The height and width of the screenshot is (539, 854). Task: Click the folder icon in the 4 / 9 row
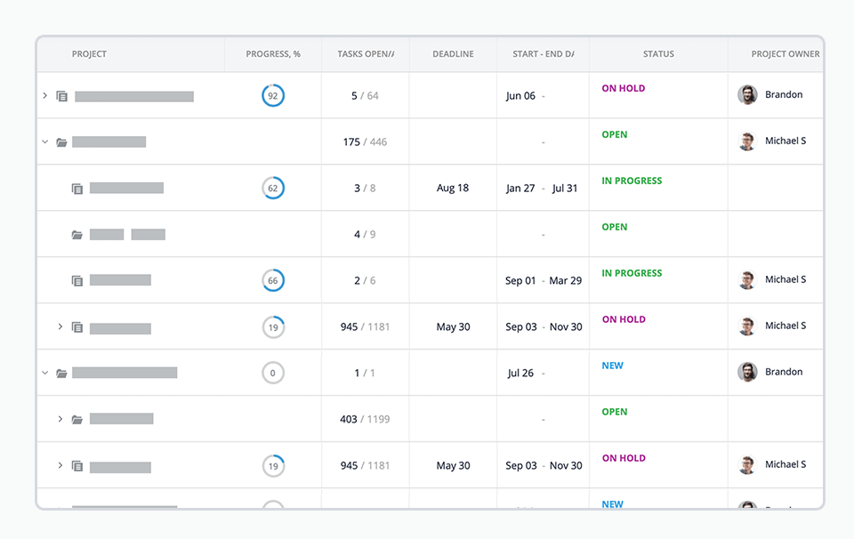[x=77, y=235]
